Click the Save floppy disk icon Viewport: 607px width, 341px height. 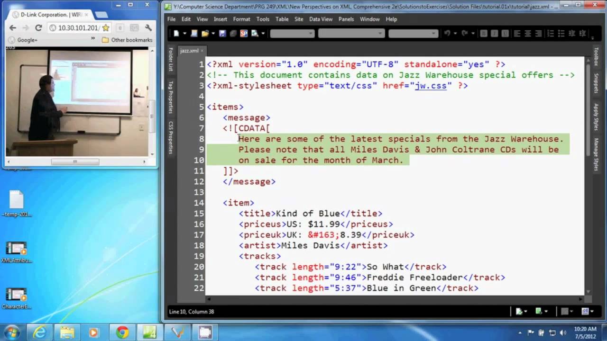(222, 33)
